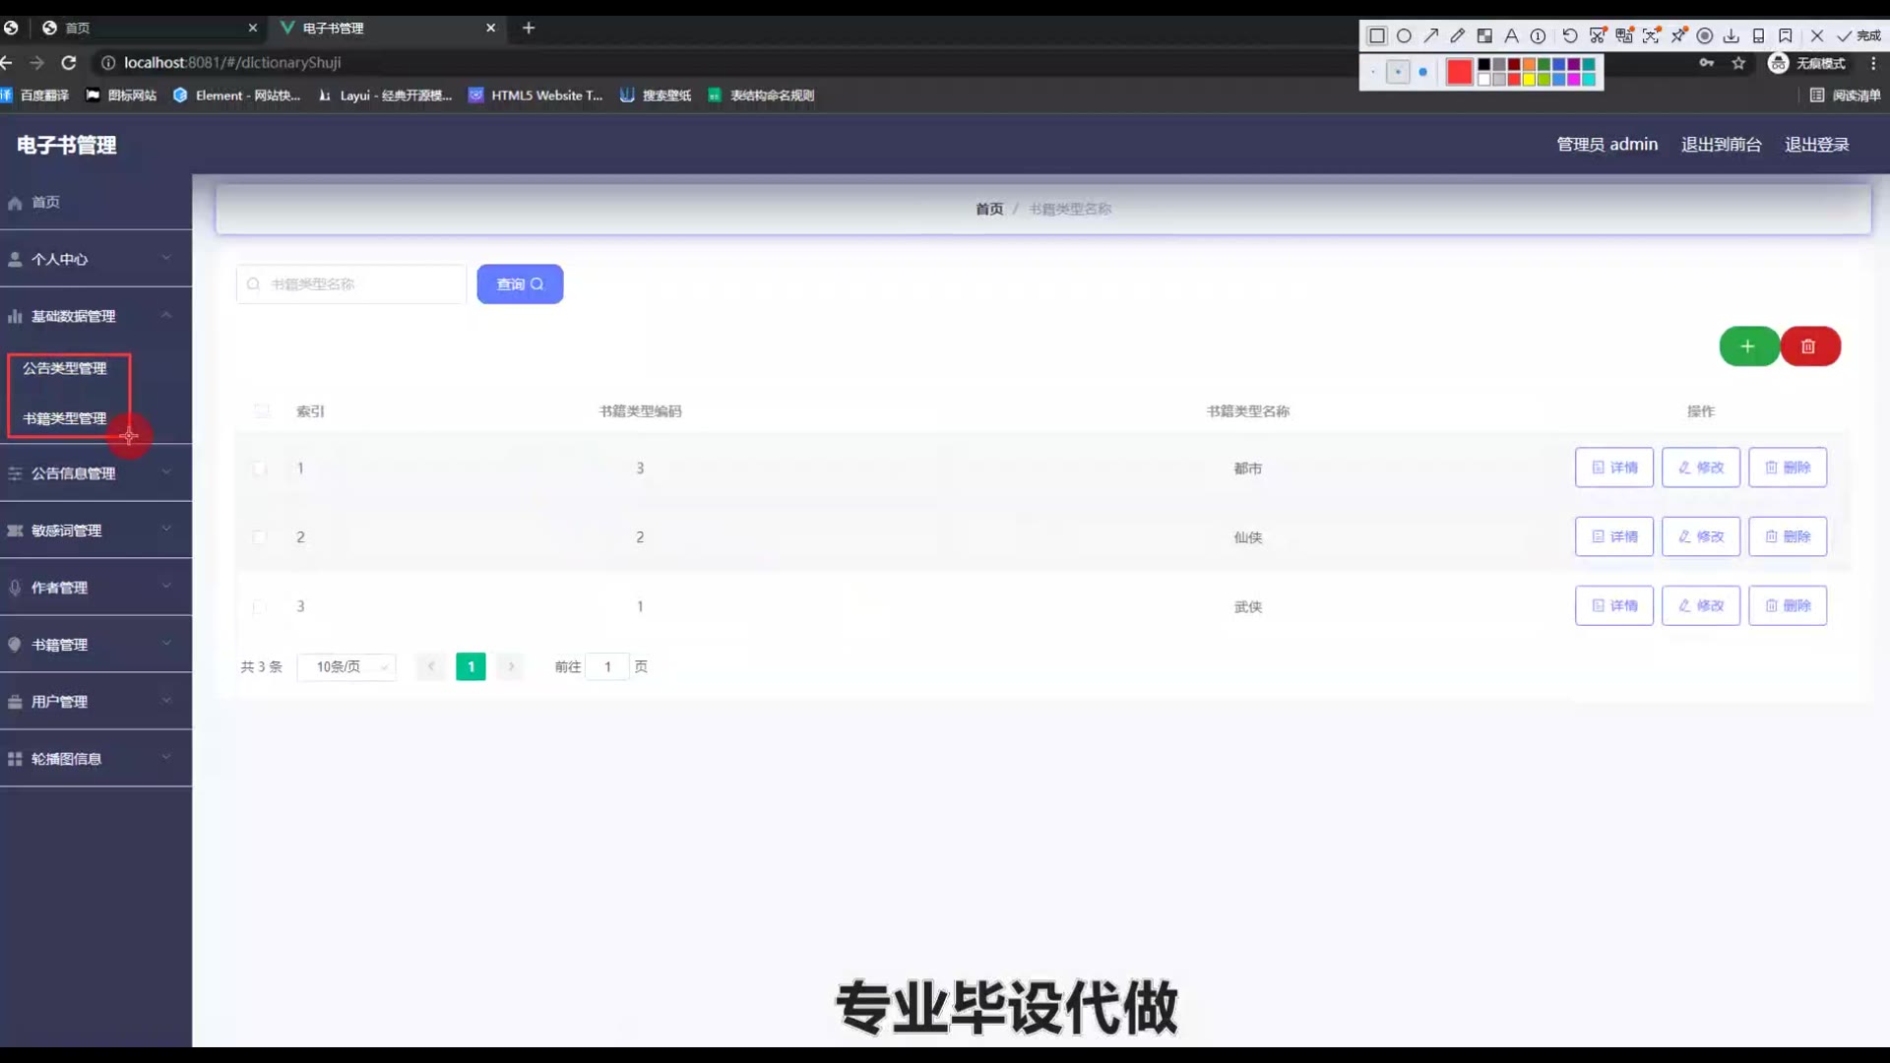Select the mosaic blur tool
Viewport: 1890px width, 1063px height.
1484,35
